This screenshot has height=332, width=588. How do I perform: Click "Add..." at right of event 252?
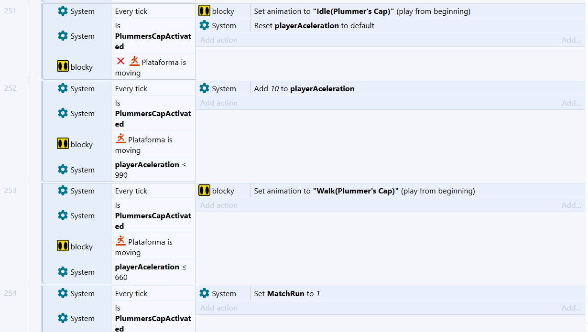pyautogui.click(x=571, y=103)
